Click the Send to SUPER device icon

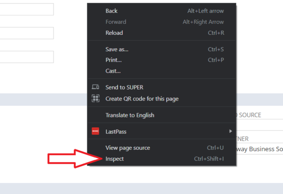click(x=95, y=87)
